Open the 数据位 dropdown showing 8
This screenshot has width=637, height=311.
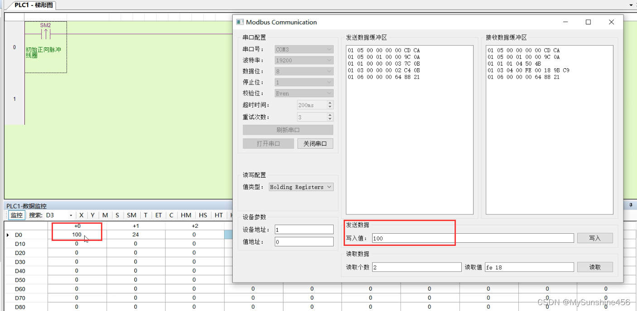tap(304, 71)
